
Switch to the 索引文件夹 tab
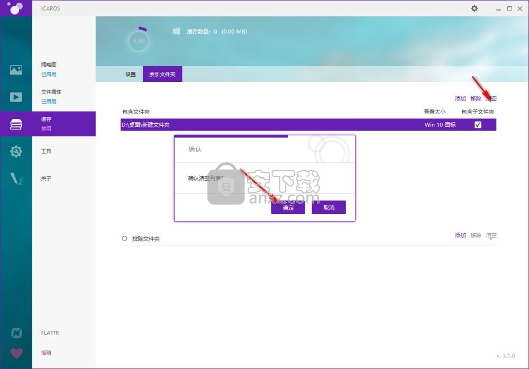click(x=162, y=74)
